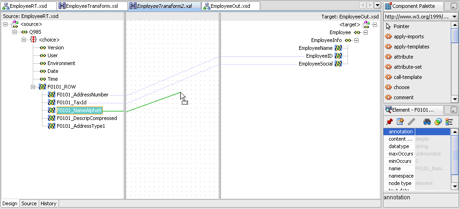This screenshot has height=209, width=460.
Task: Select call-template in Component Palette
Action: (x=408, y=77)
